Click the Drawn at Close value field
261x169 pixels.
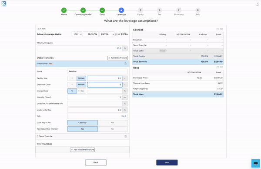(x=105, y=84)
